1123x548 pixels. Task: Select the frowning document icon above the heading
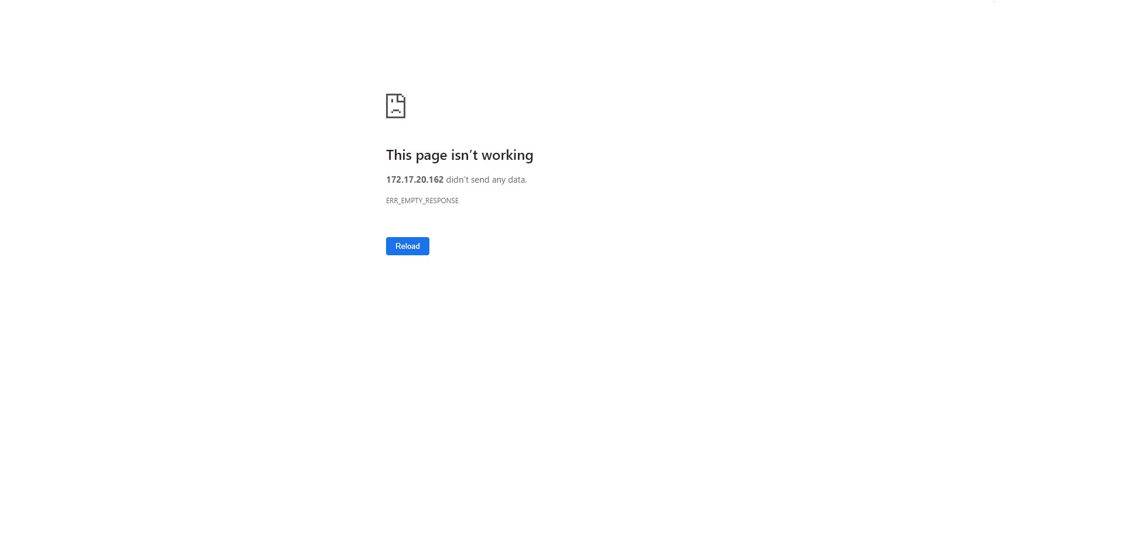pyautogui.click(x=395, y=106)
